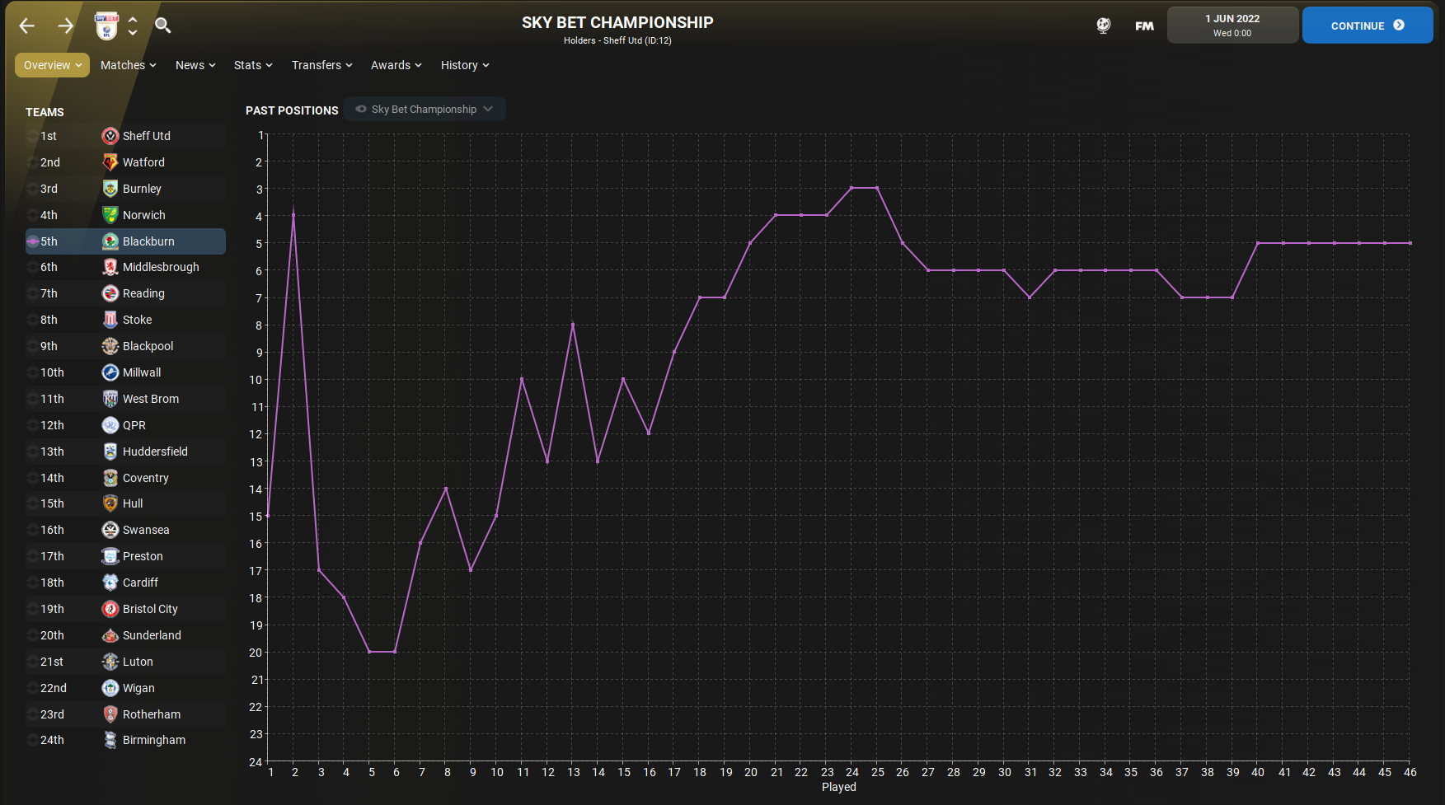The height and width of the screenshot is (805, 1445).
Task: Click graph point at match 13, position 8
Action: 573,325
